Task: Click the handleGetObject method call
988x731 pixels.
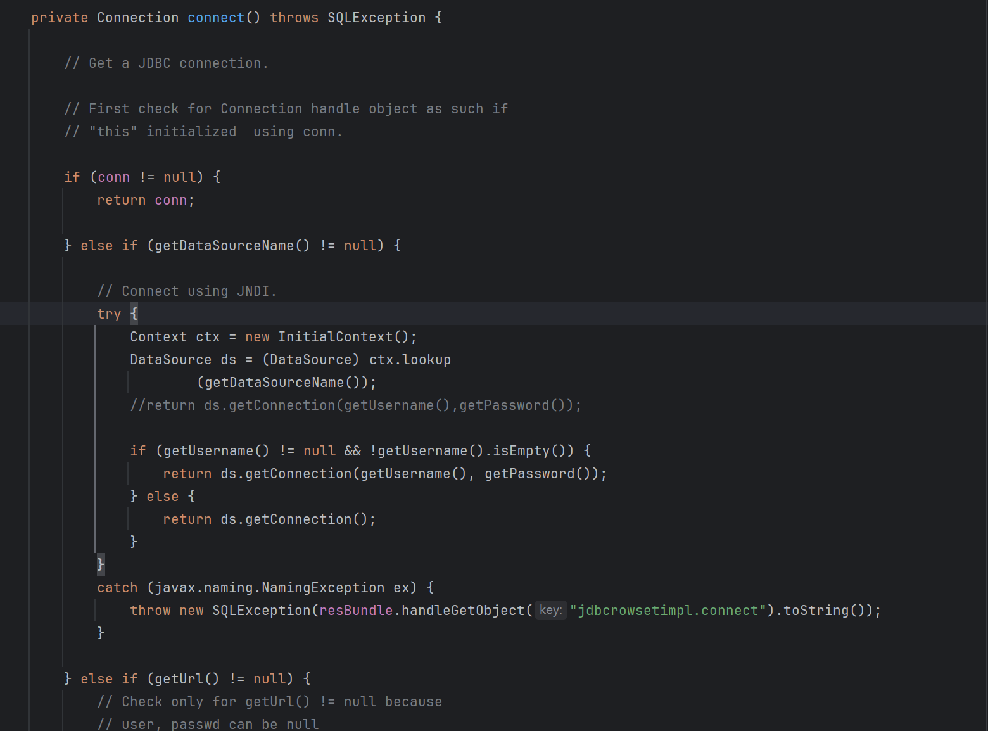Action: coord(463,611)
